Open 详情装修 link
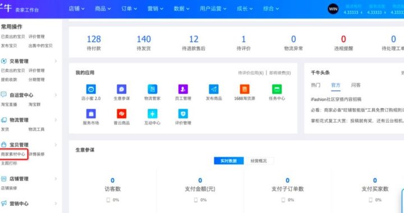 [x=36, y=154]
